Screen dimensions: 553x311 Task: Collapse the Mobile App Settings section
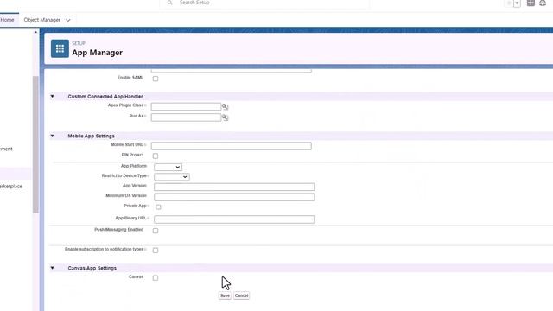pos(52,136)
